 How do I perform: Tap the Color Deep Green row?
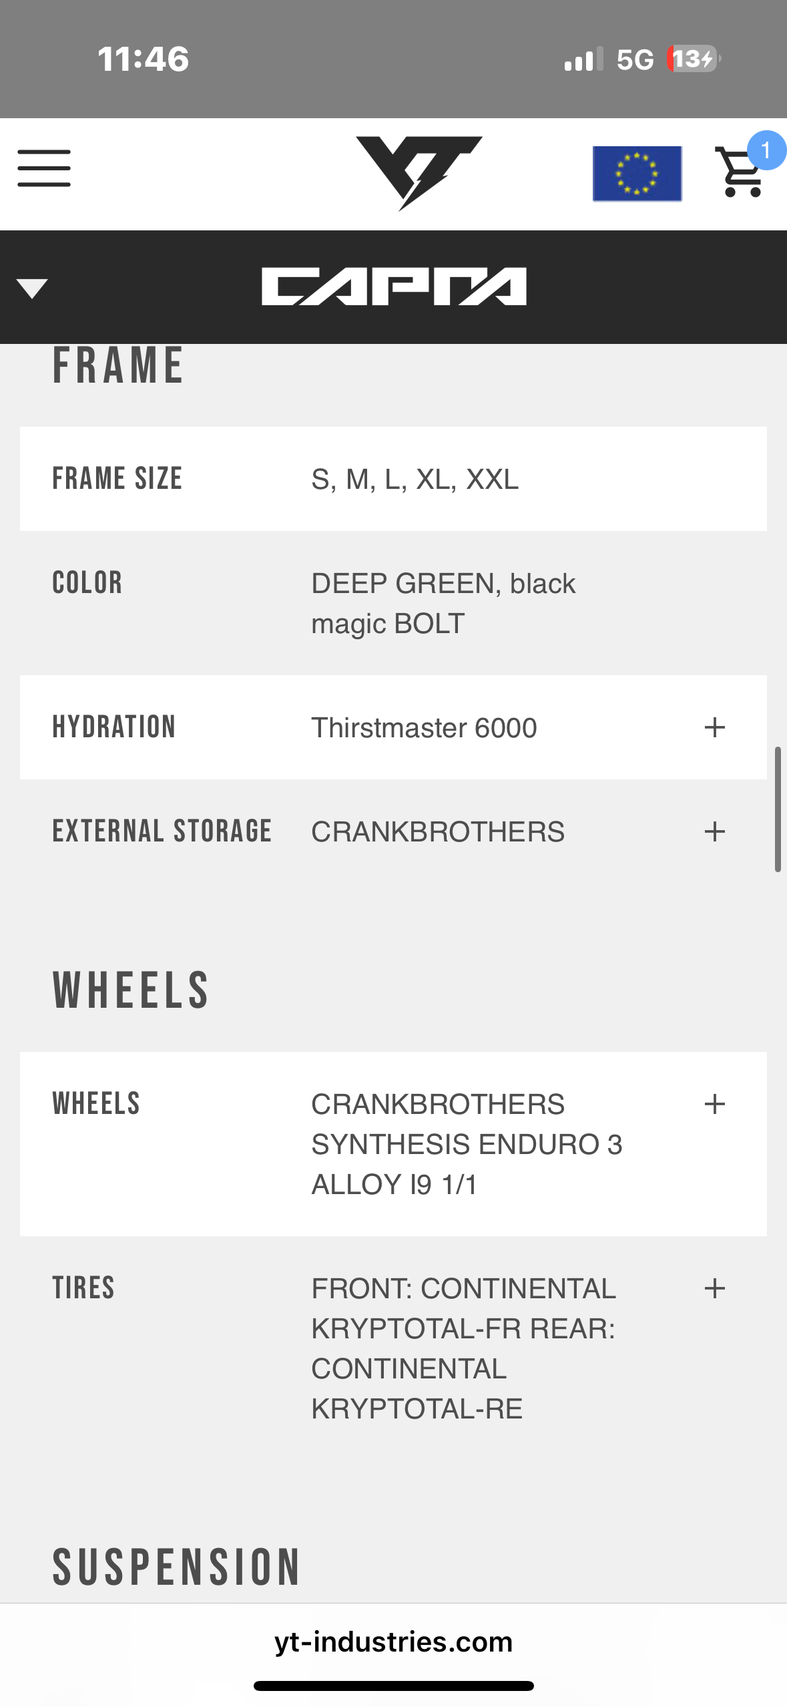click(393, 603)
